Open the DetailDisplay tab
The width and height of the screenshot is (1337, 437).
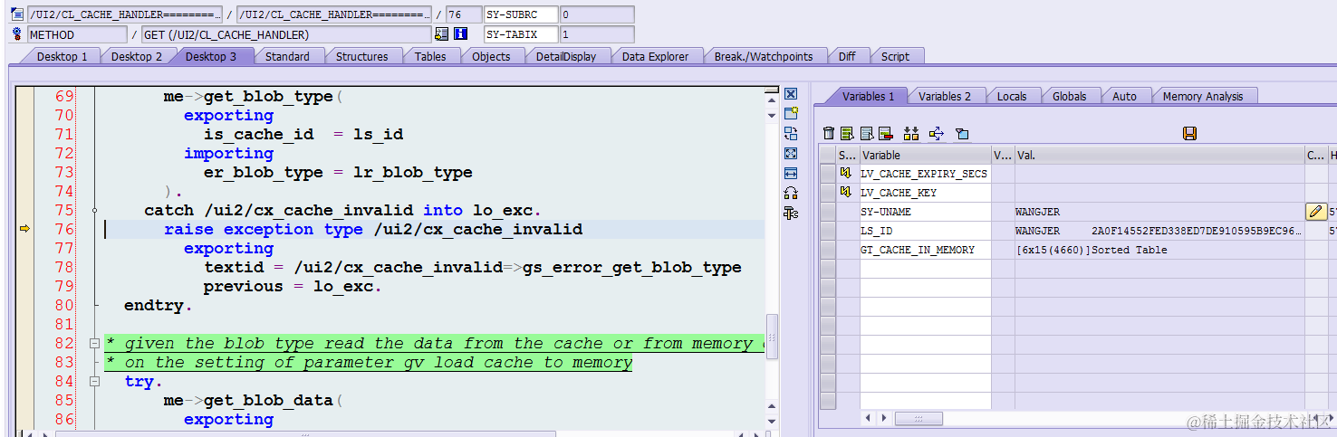566,56
